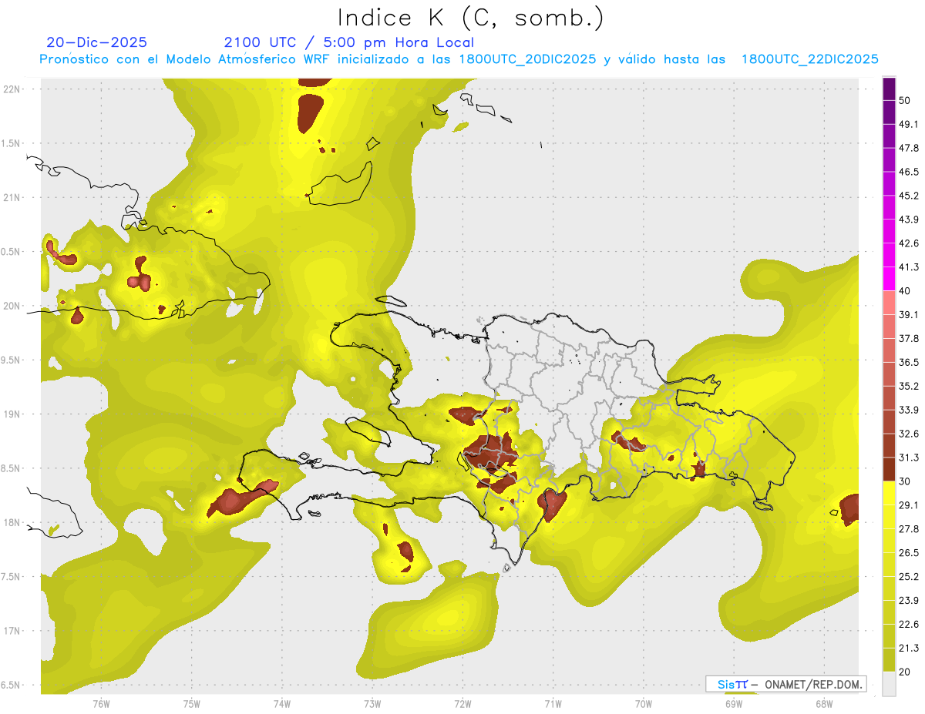
Task: Click the salmon swatch between 39.1 and 40
Action: click(x=889, y=303)
